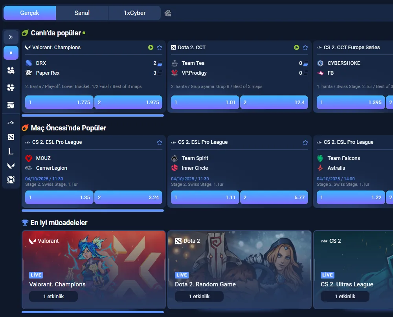Click the home icon beside 1xCyber tab
Image resolution: width=393 pixels, height=317 pixels.
point(168,13)
